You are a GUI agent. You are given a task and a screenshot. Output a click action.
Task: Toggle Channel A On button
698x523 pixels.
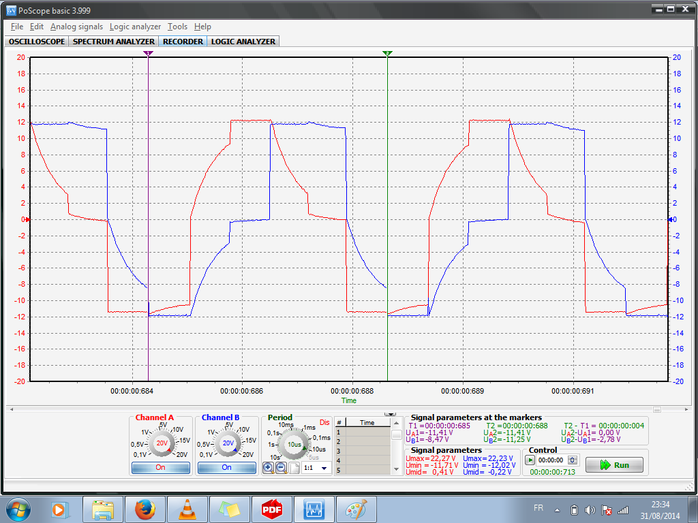pyautogui.click(x=161, y=467)
